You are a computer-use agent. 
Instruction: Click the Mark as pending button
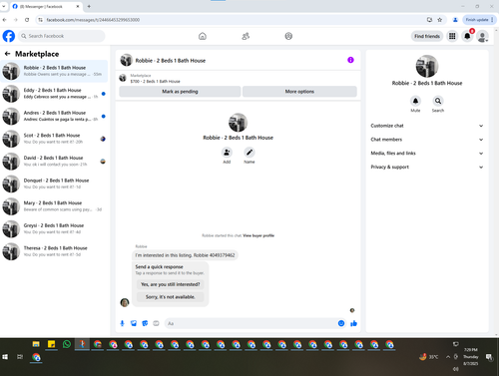tap(180, 92)
